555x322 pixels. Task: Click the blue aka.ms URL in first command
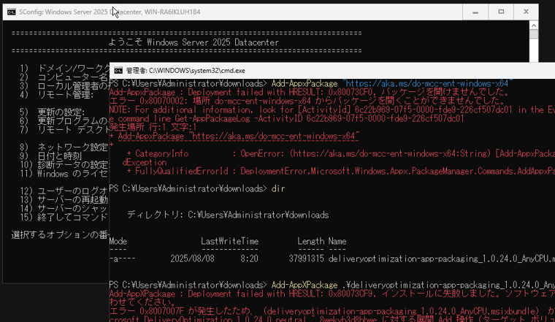tap(427, 84)
